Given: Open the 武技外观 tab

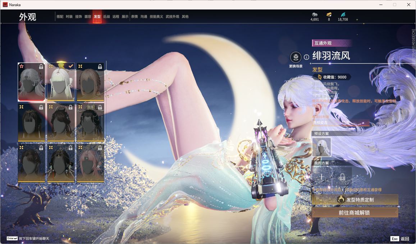Looking at the screenshot, I should click(x=173, y=17).
